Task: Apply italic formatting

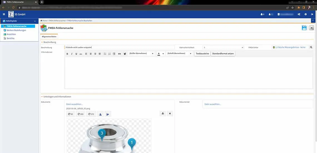Action: (x=72, y=54)
